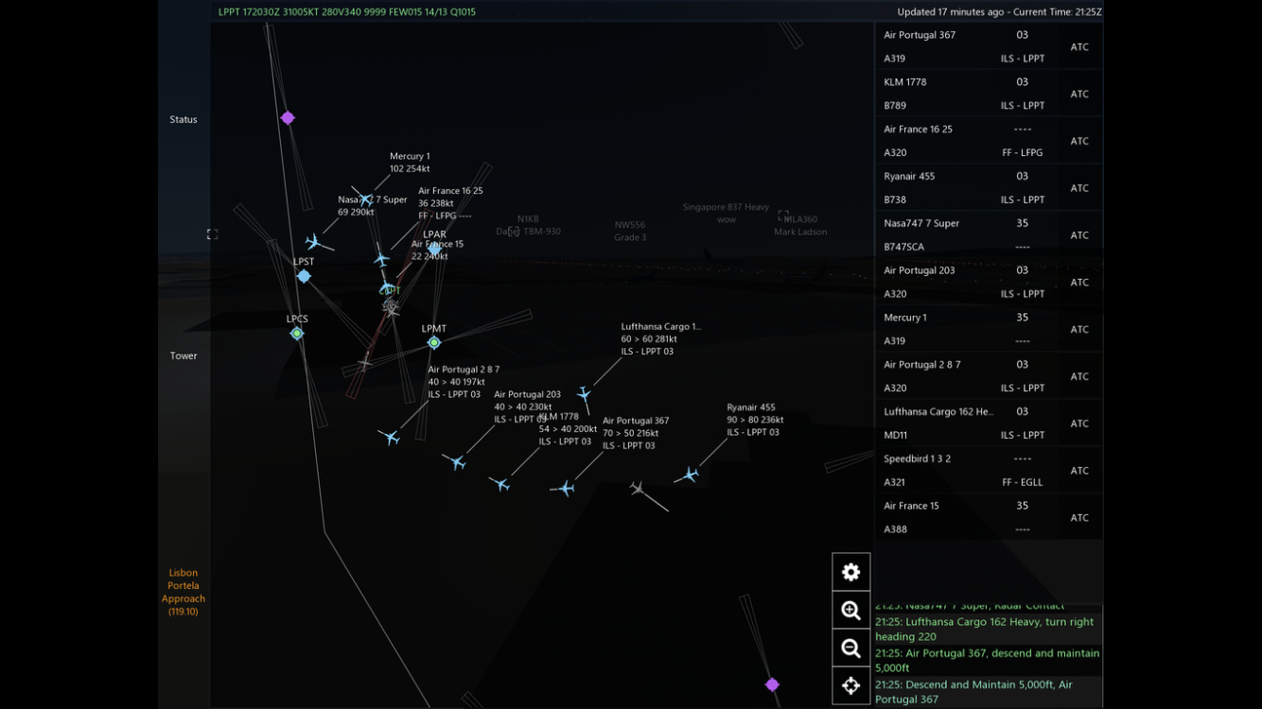Click the purple waypoint diamond beside the message log

pos(772,684)
